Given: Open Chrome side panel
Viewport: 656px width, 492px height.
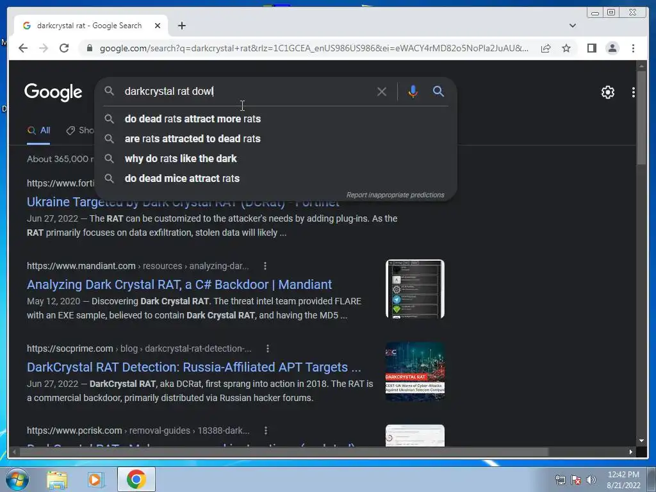Looking at the screenshot, I should click(591, 48).
